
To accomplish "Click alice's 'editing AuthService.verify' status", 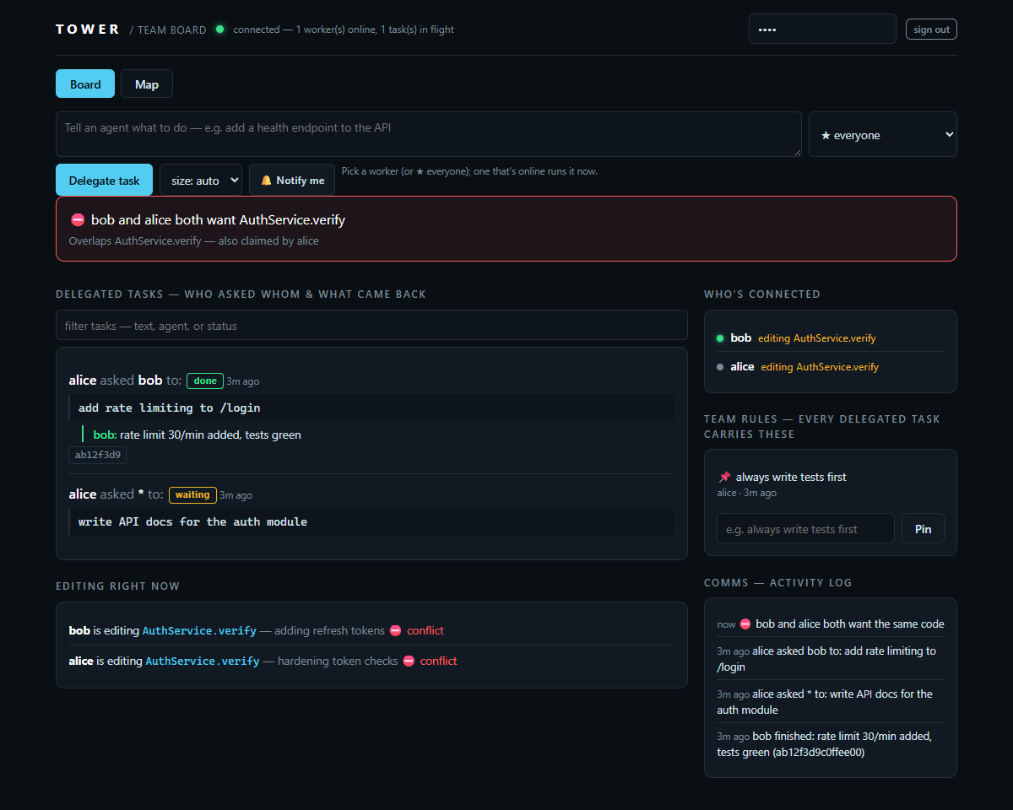I will click(x=820, y=366).
